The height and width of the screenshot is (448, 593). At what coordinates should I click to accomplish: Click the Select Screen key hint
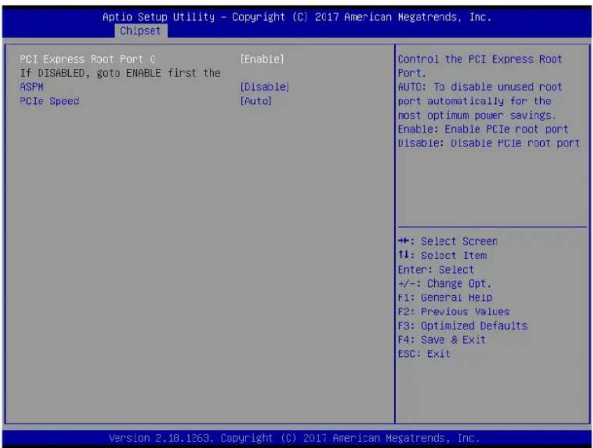(x=448, y=242)
